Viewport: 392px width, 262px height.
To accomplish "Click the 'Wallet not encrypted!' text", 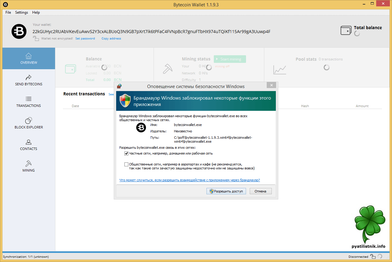I will (57, 39).
